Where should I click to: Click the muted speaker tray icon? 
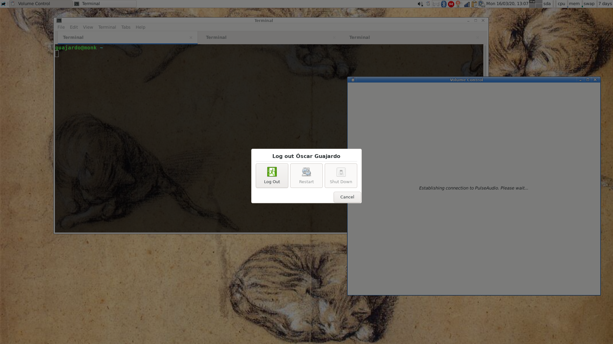tap(420, 4)
